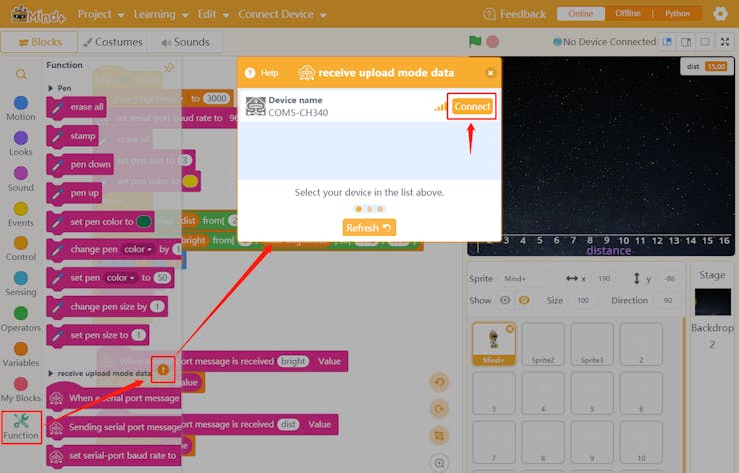This screenshot has height=473, width=739.
Task: Edit the sprite x coordinate field
Action: (x=604, y=278)
